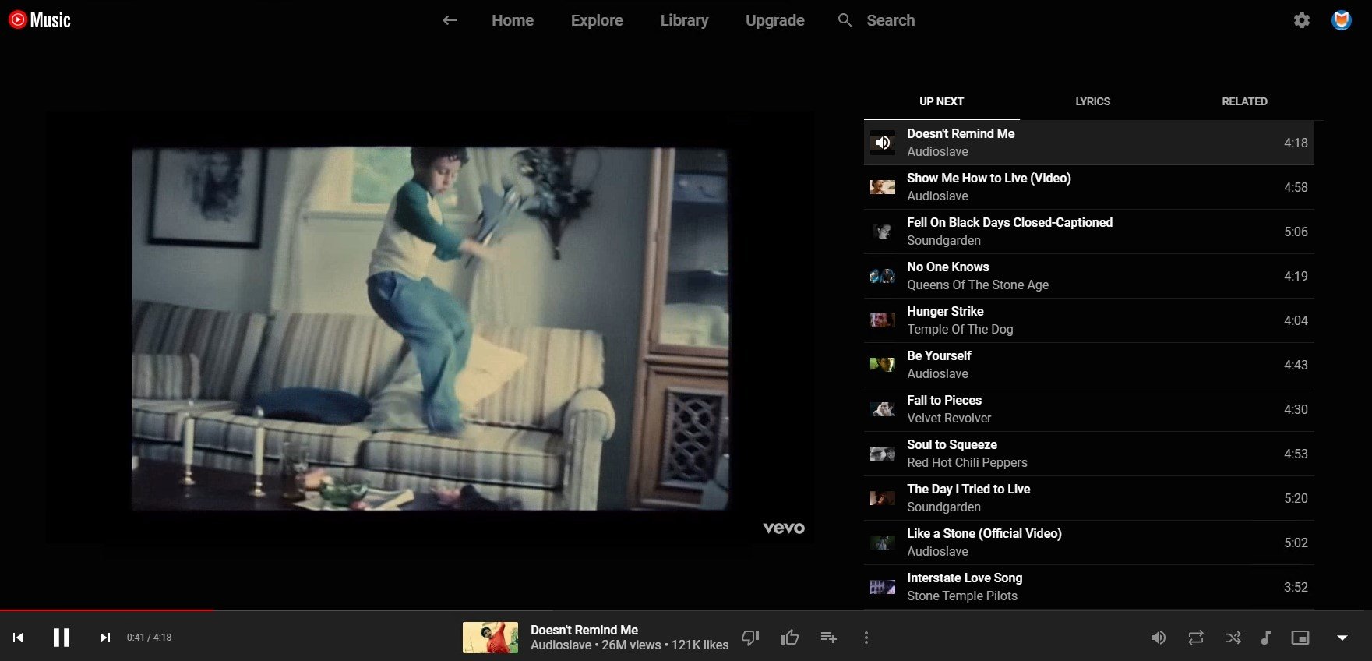Click the YouTube Music logo
The height and width of the screenshot is (661, 1372).
pyautogui.click(x=40, y=19)
